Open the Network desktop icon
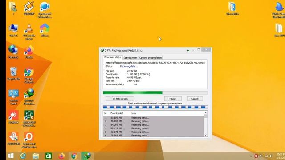285x160 pixels. tap(13, 52)
